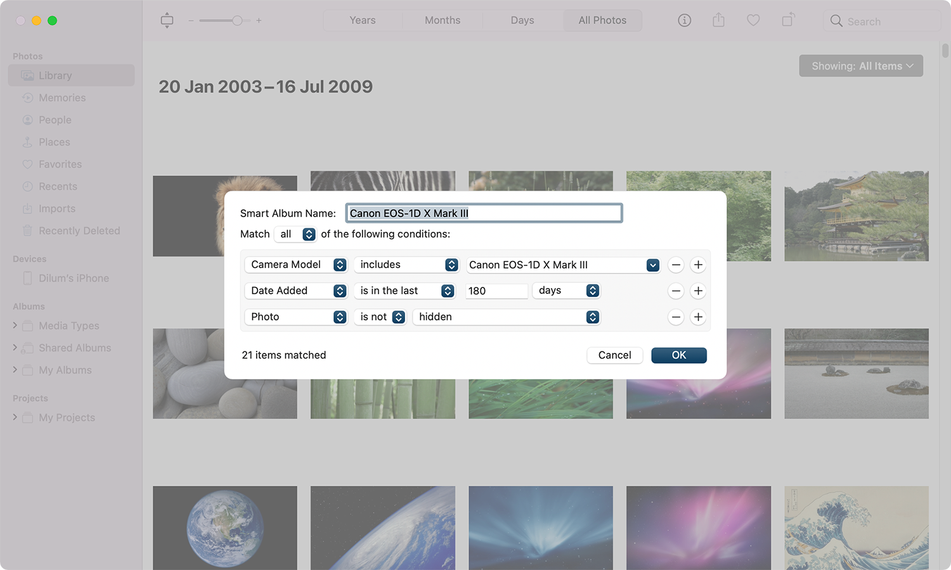Viewport: 951px width, 570px height.
Task: Expand the Media Types group
Action: click(x=15, y=326)
